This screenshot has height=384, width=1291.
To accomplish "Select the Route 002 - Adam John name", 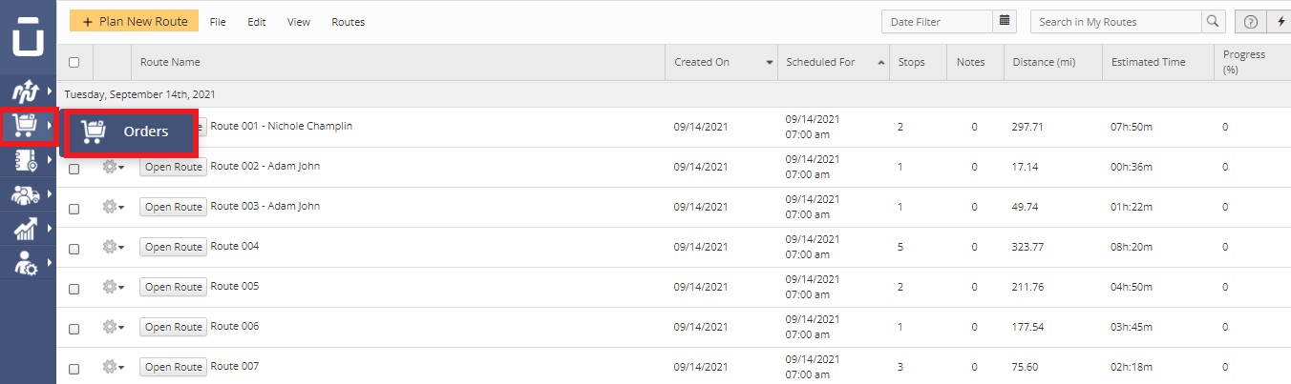I will coord(265,166).
